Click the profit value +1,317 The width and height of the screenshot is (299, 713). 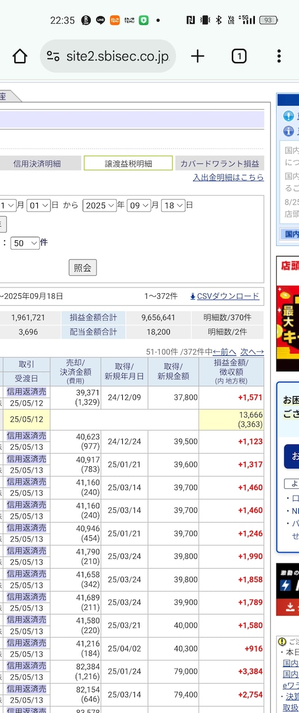coord(250,465)
